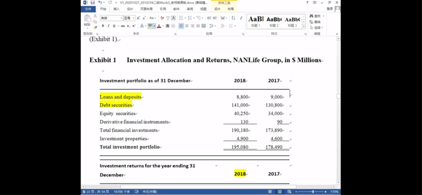The height and width of the screenshot is (195, 422).
Task: Toggle italic formatting
Action: click(108, 26)
